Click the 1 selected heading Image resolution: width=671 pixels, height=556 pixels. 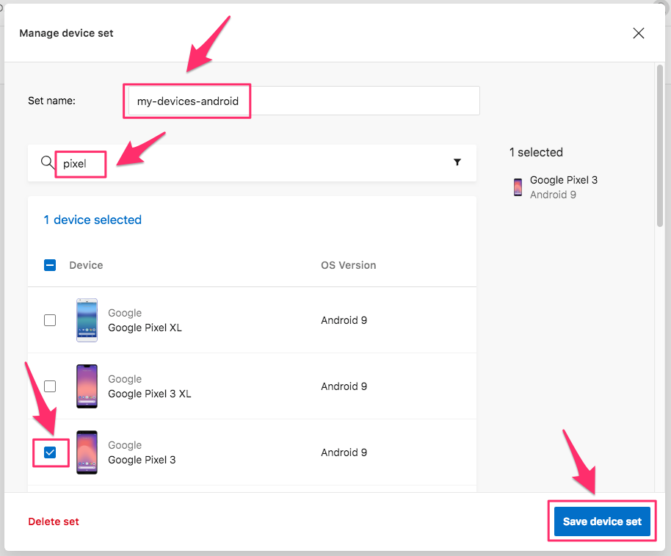pos(536,152)
